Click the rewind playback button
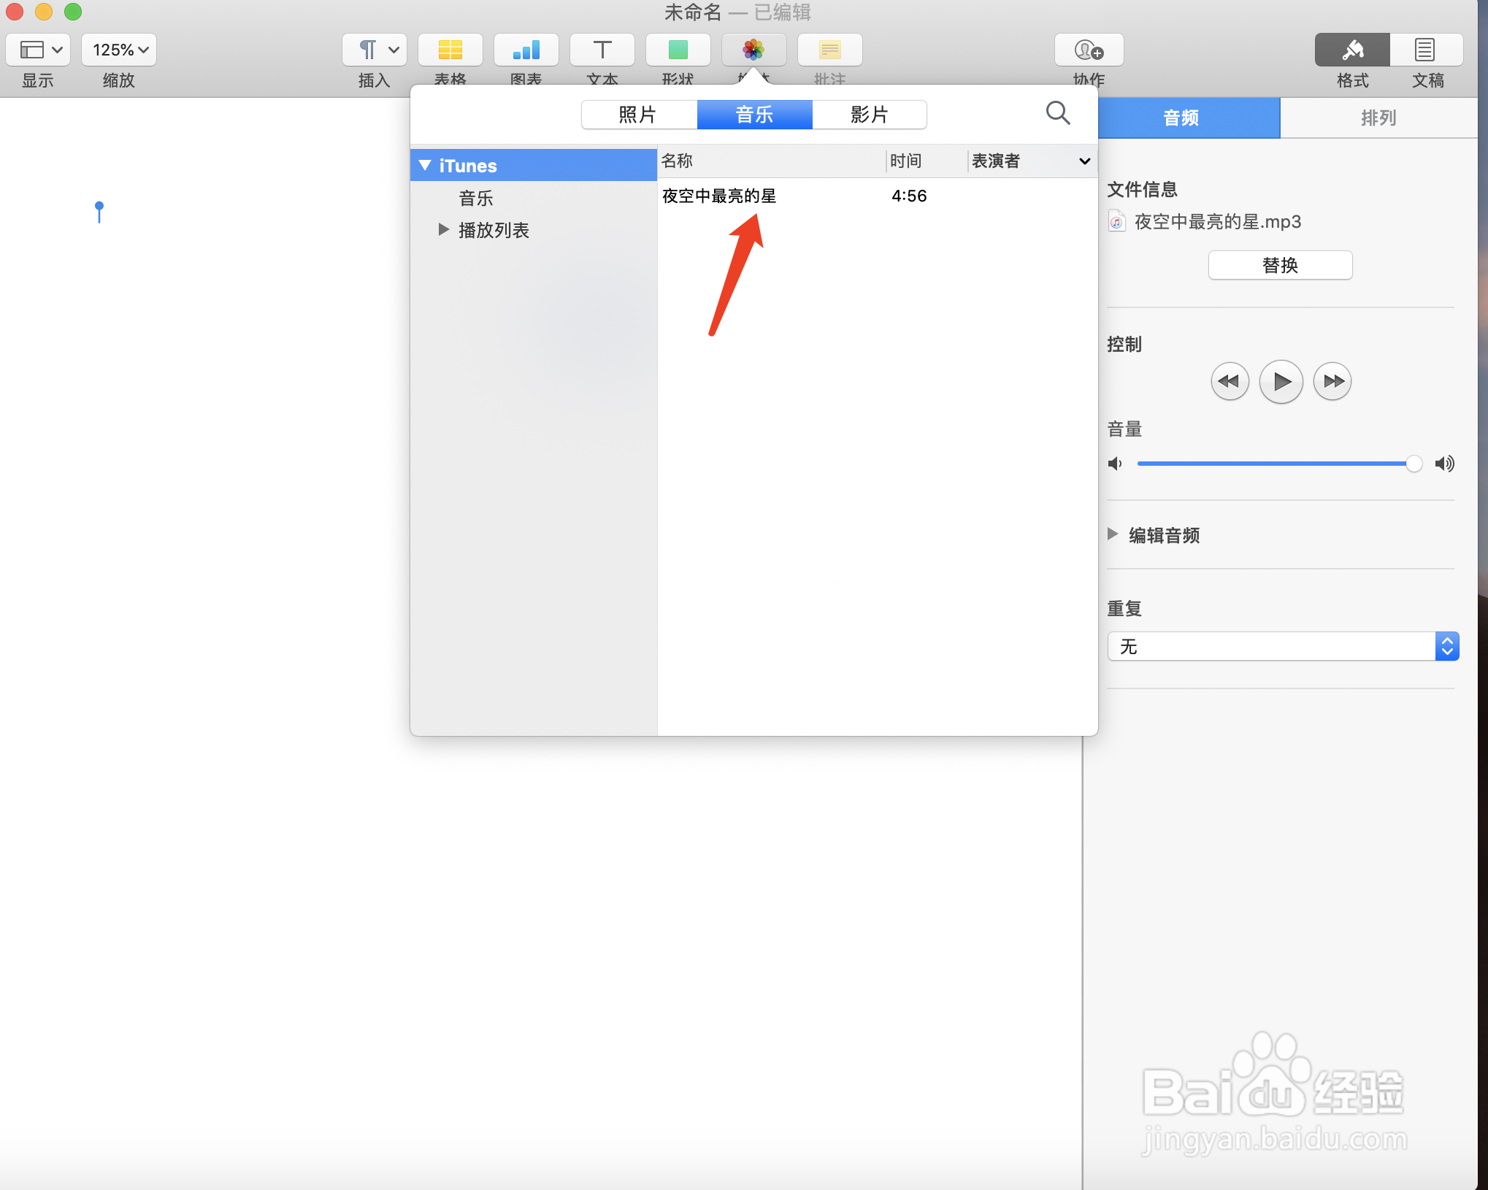1488x1190 pixels. pyautogui.click(x=1230, y=381)
